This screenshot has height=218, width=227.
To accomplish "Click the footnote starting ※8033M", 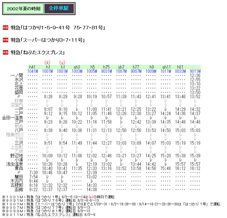I will [46, 211].
